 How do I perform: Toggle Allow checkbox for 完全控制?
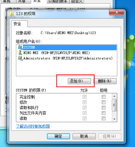click(x=85, y=97)
